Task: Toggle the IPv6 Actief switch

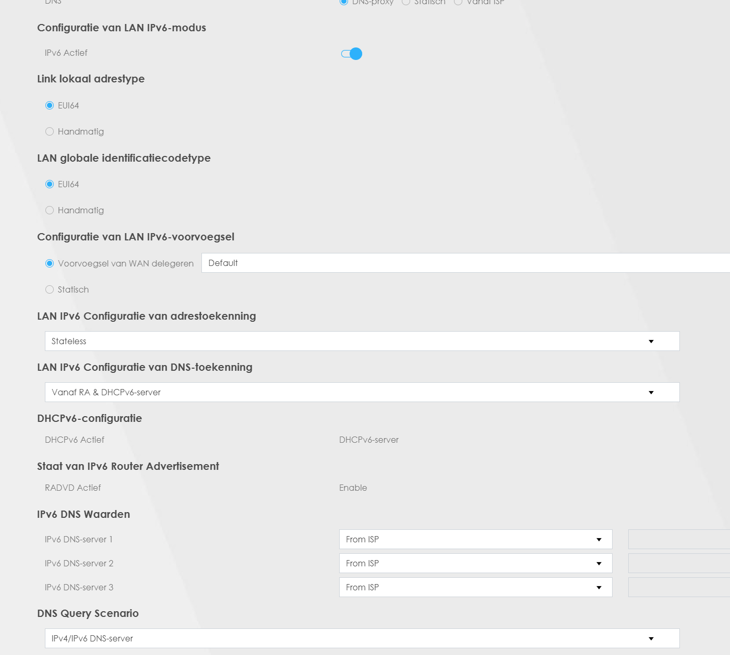Action: pos(351,54)
